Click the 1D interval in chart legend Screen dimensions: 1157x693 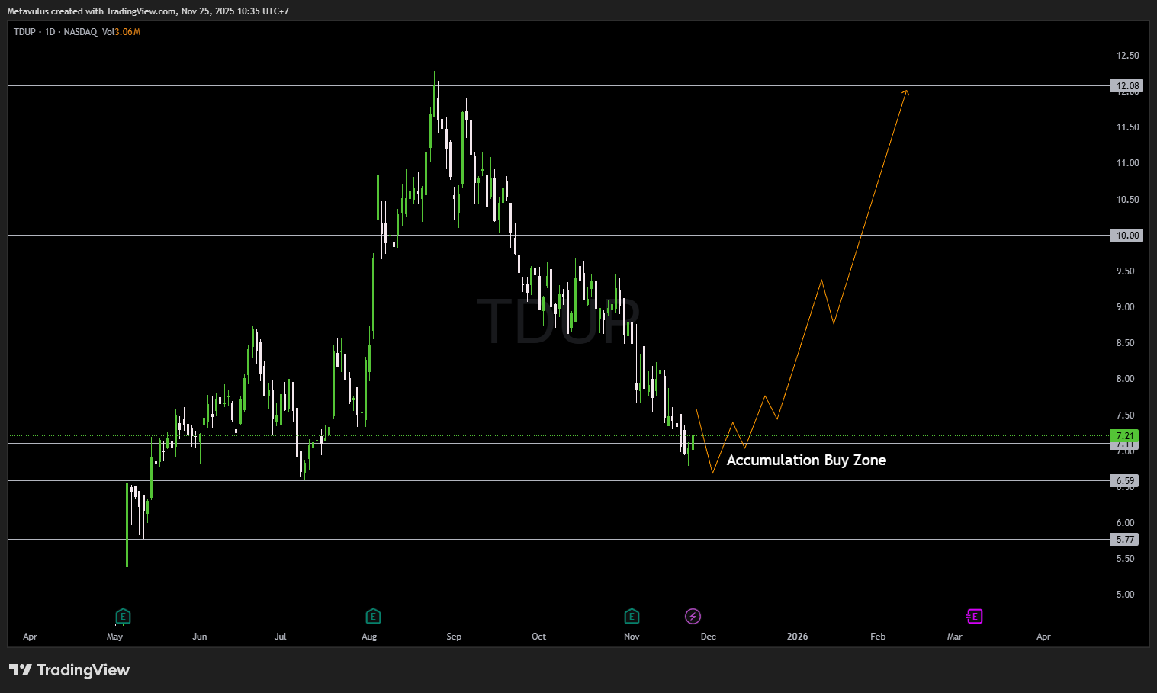click(50, 32)
